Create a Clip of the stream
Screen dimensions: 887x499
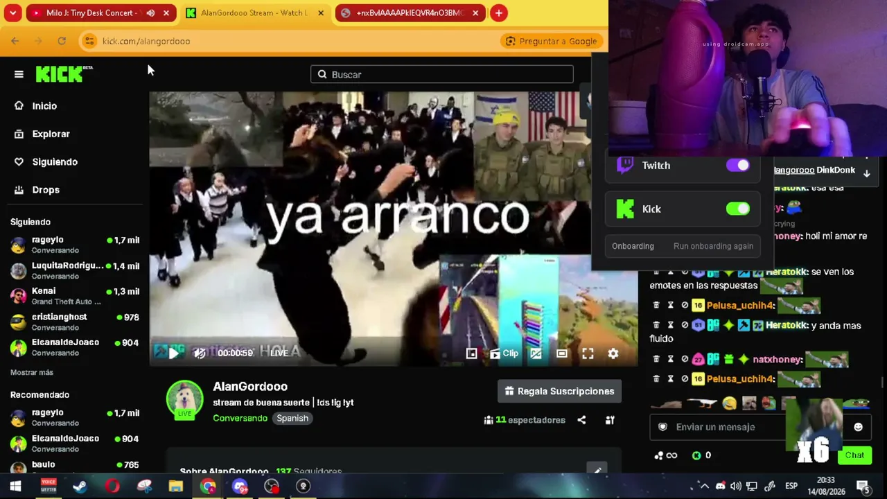point(504,353)
